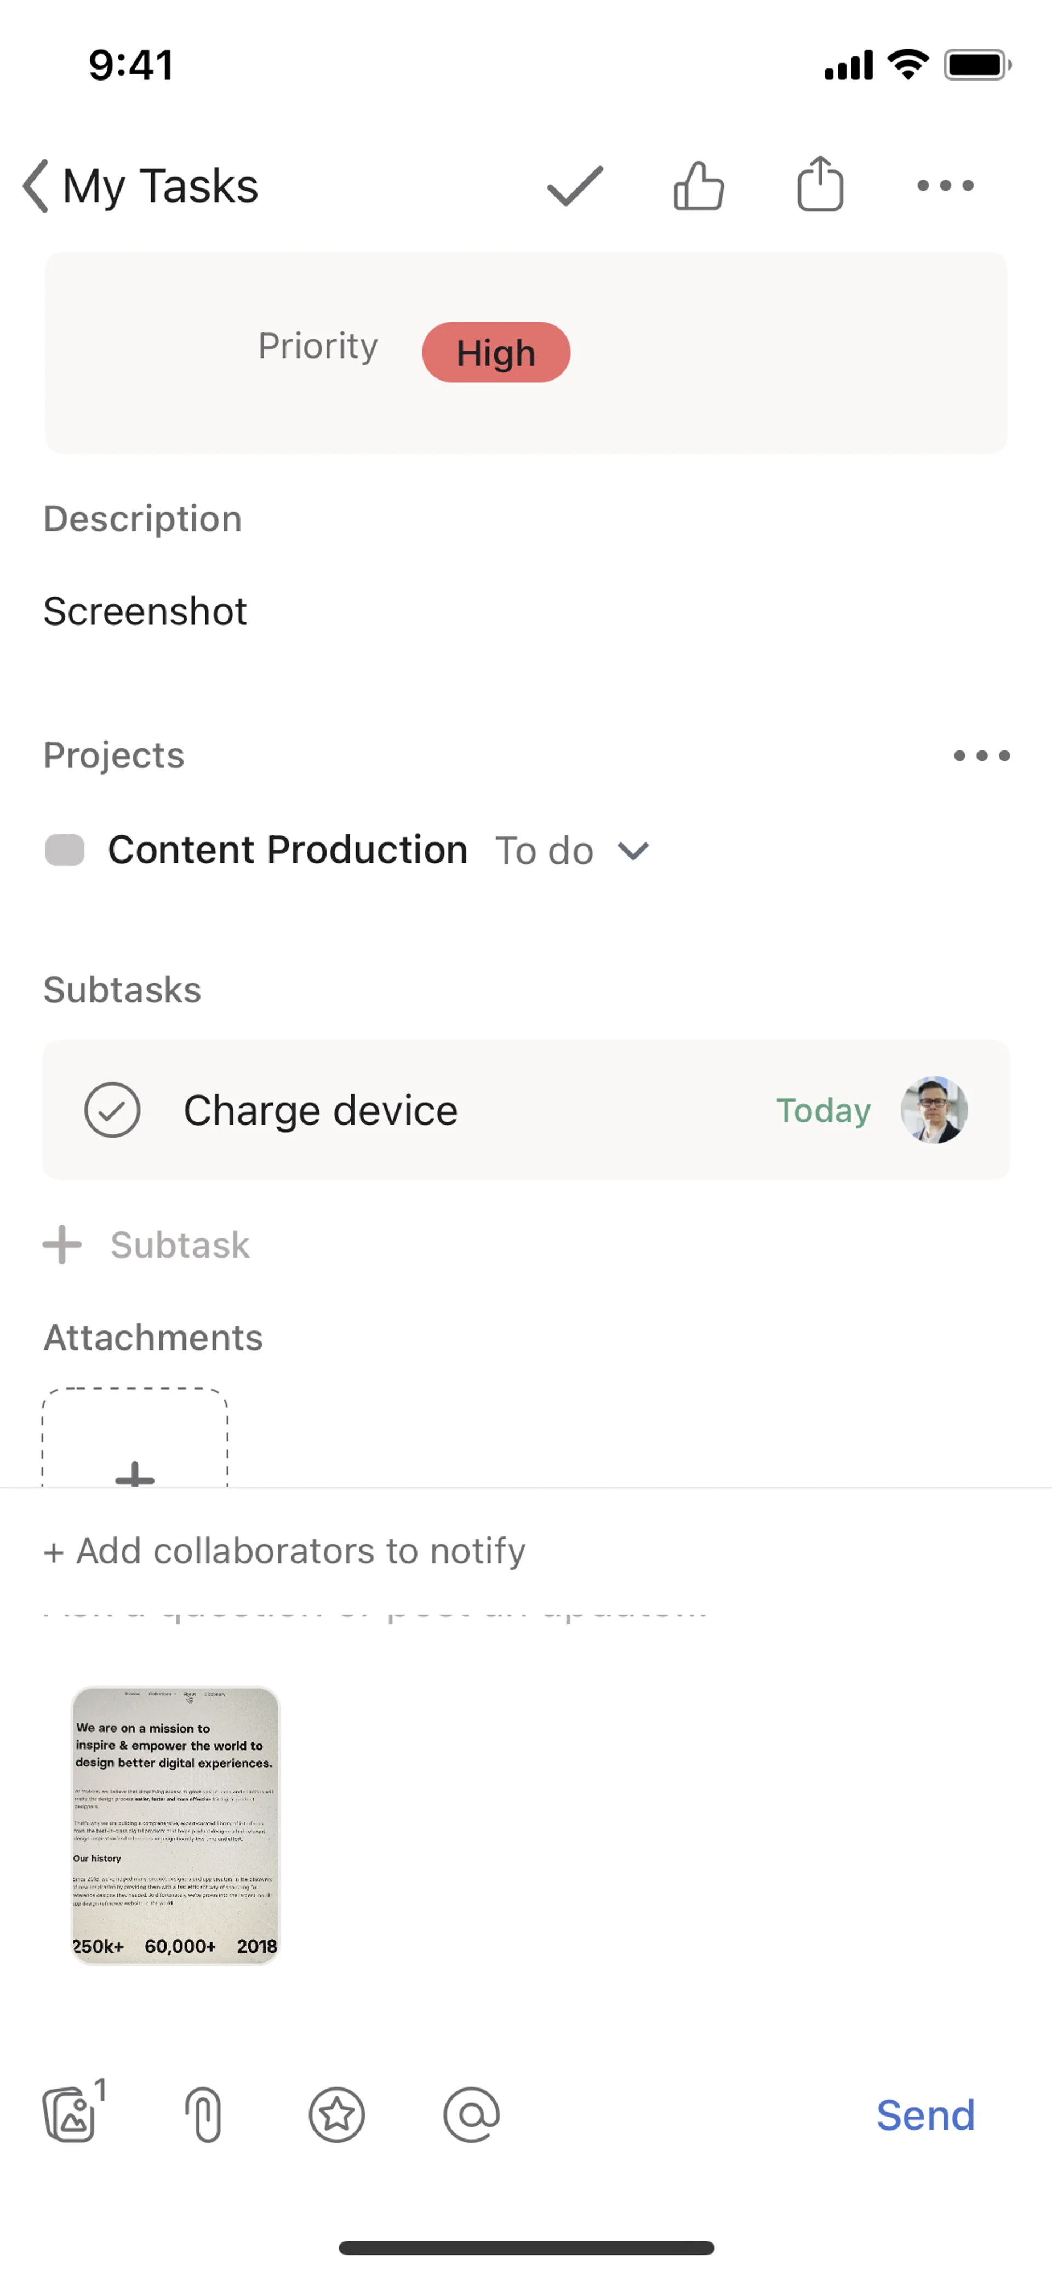Add appreciation with star icon
Viewport: 1052px width, 2277px height.
[337, 2115]
